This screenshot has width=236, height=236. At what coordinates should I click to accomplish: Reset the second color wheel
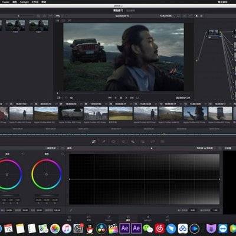pyautogui.click(x=63, y=154)
